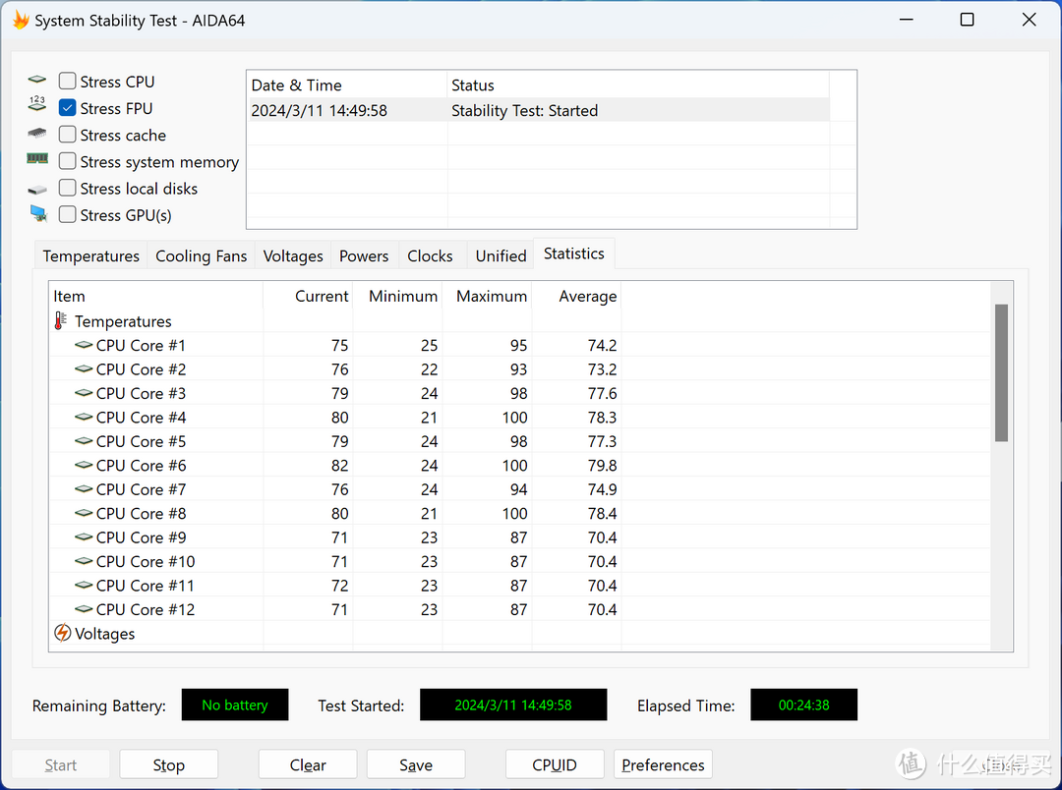Screen dimensions: 1062x790
Task: Click the disk drive icon beside Stress local disks
Action: click(37, 190)
